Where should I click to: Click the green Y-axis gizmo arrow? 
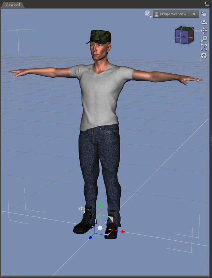(x=100, y=205)
